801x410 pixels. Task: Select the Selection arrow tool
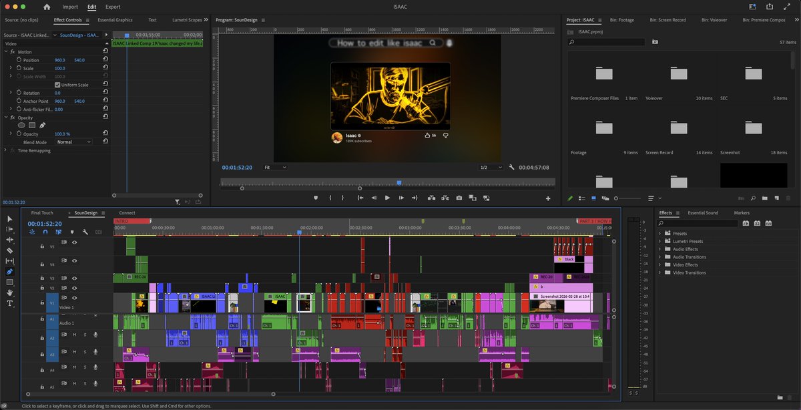point(9,218)
